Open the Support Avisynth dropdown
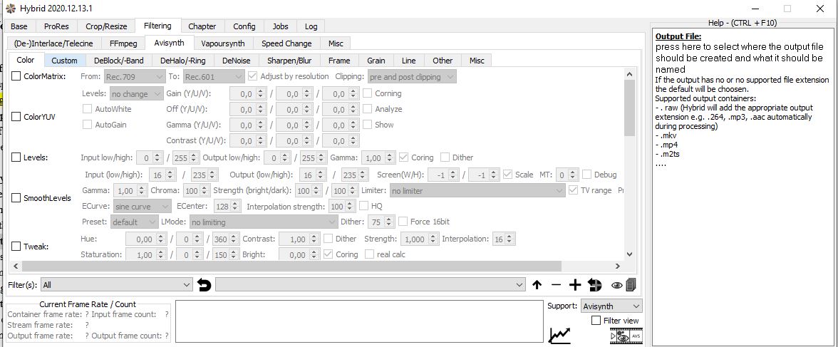The image size is (838, 347). tap(611, 306)
